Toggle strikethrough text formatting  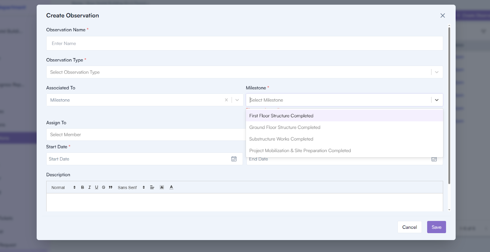coord(104,187)
